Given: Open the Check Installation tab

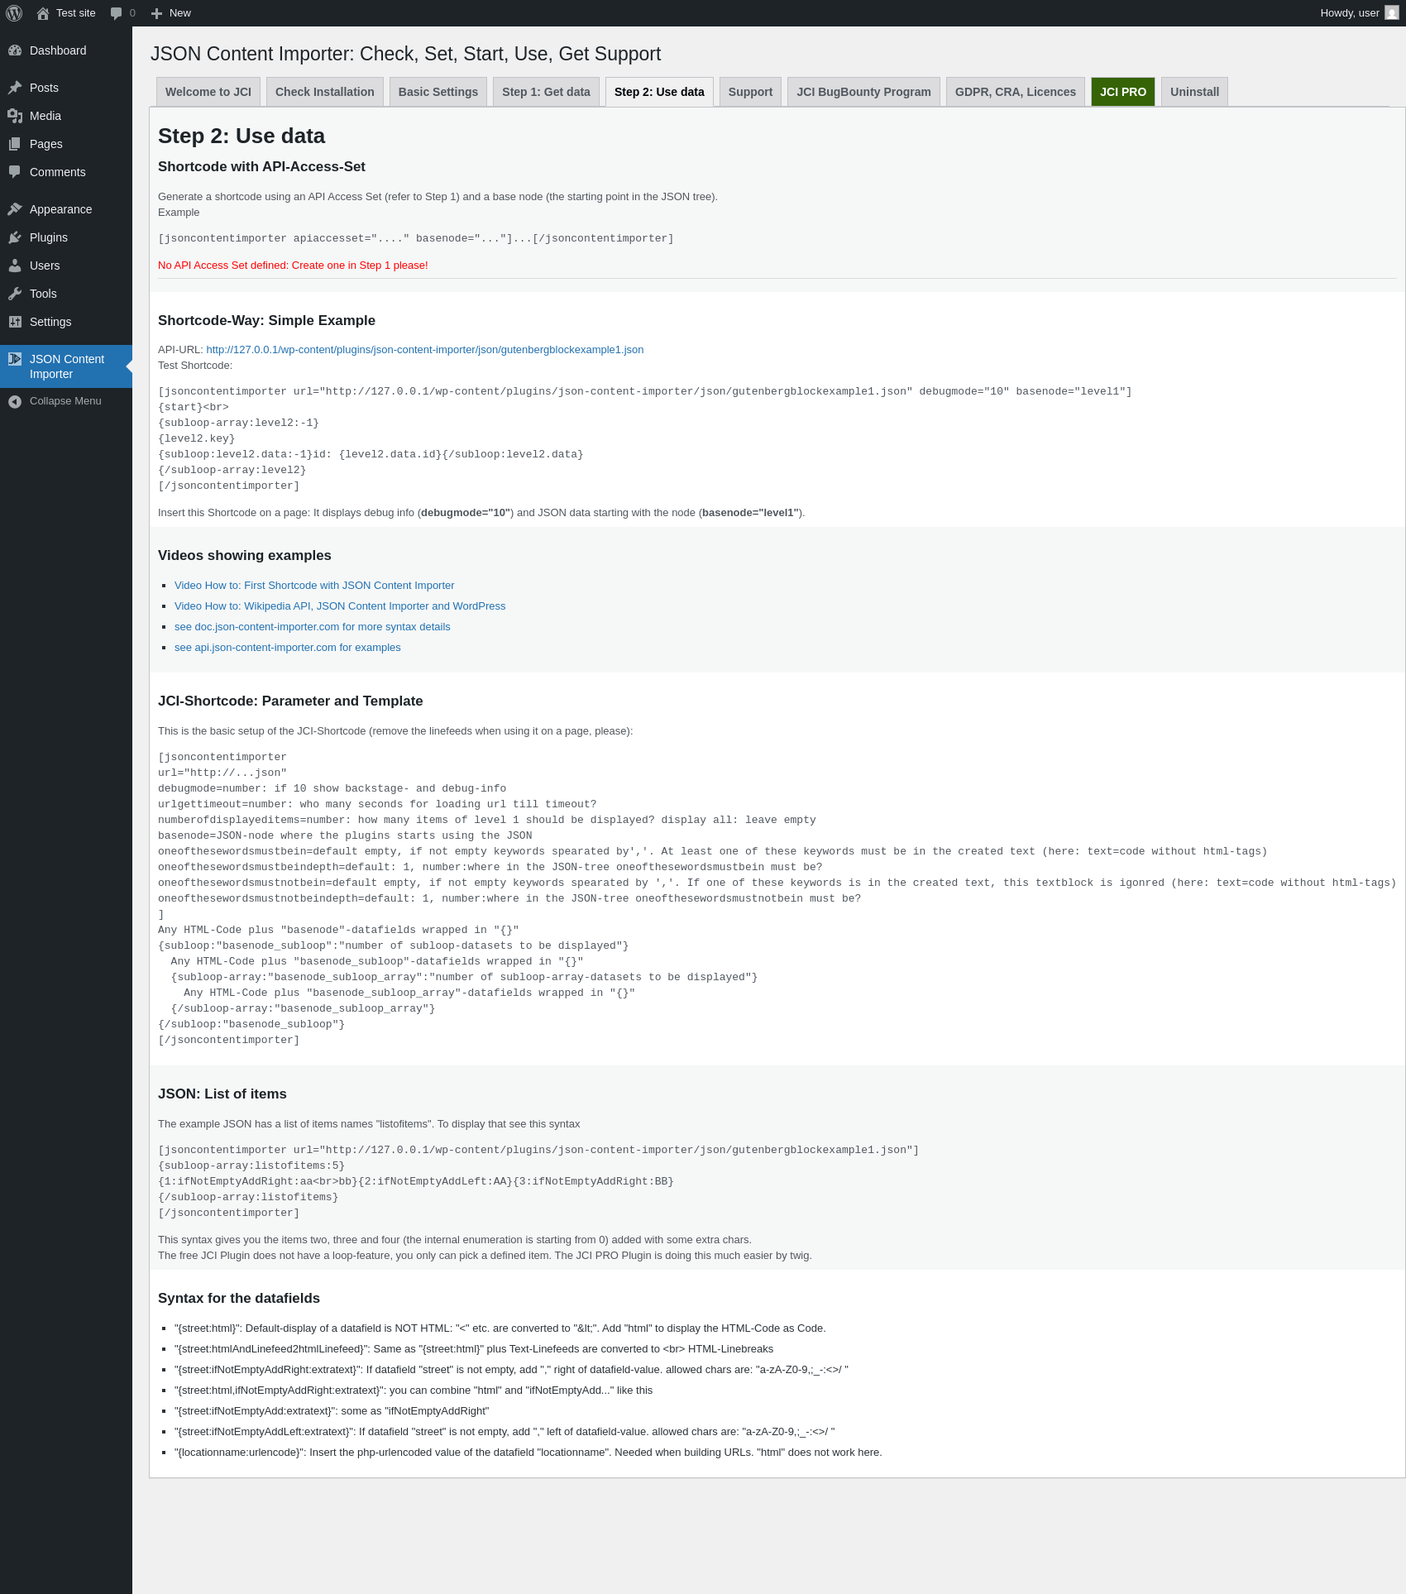Looking at the screenshot, I should click(324, 92).
